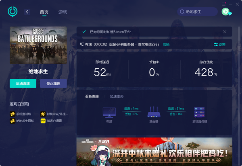This screenshot has height=166, width=242.
Task: Click the 路由器 router icon
Action: pos(154,112)
